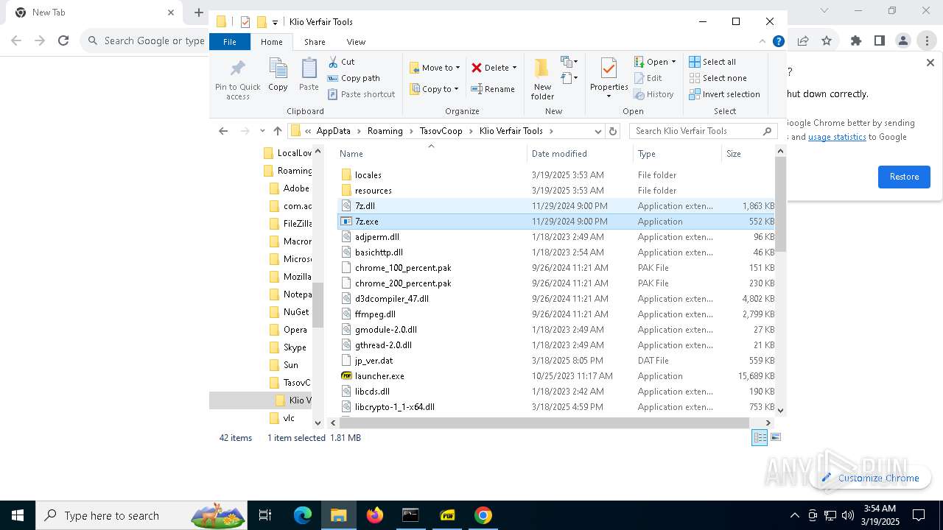Switch to large icons view
Image resolution: width=943 pixels, height=530 pixels.
[775, 437]
